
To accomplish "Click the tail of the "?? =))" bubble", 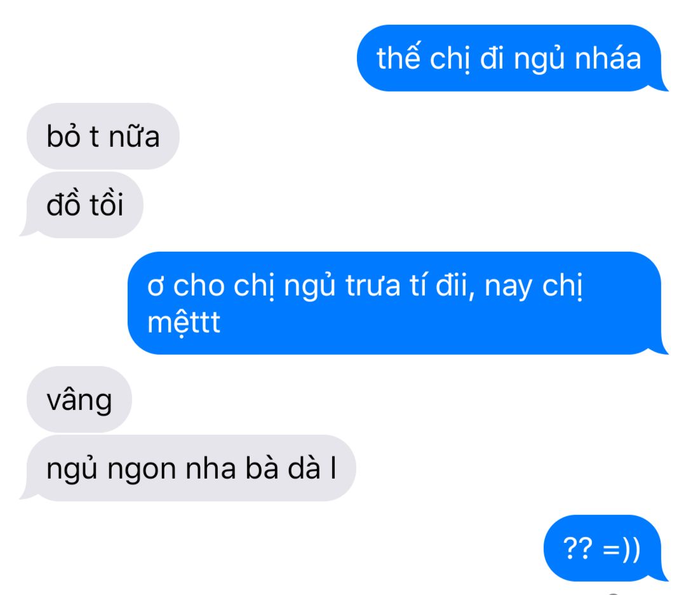I will point(660,575).
